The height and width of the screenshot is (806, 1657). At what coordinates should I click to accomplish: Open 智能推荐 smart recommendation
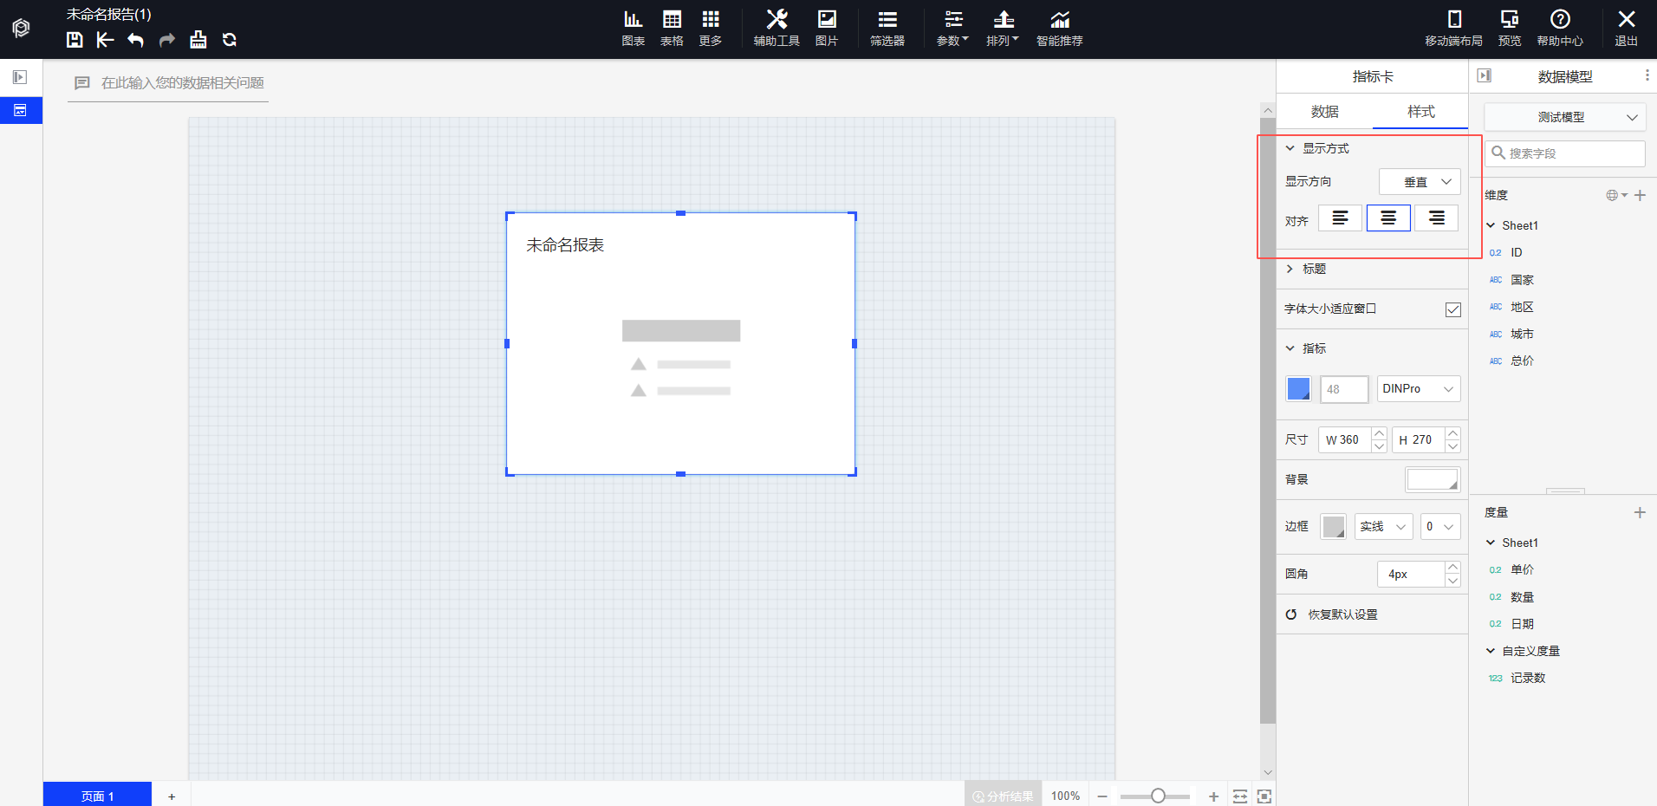(1059, 28)
